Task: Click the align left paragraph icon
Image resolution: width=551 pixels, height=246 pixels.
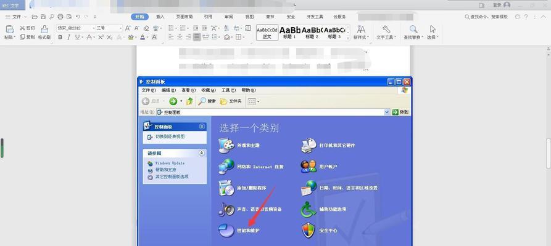Action: [171, 37]
